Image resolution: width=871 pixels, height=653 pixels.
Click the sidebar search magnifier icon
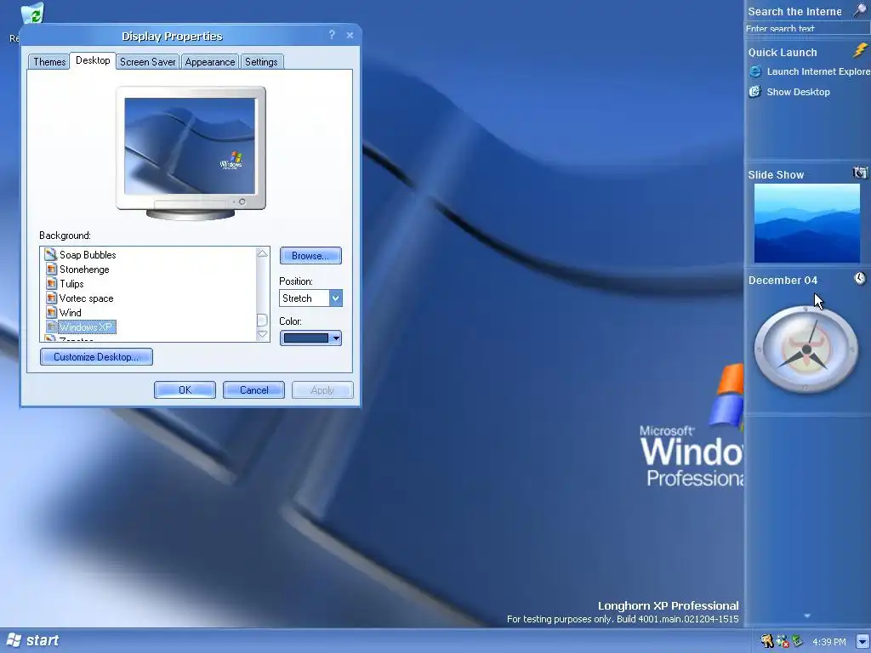tap(860, 10)
